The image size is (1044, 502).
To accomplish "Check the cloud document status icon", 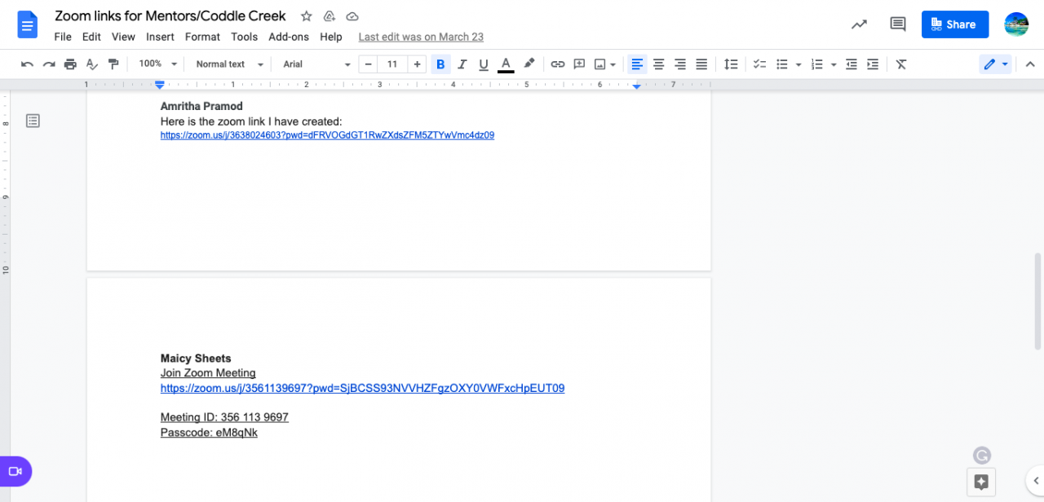I will [x=352, y=16].
